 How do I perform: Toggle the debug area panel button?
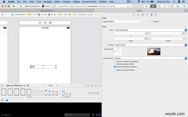[x=178, y=6]
